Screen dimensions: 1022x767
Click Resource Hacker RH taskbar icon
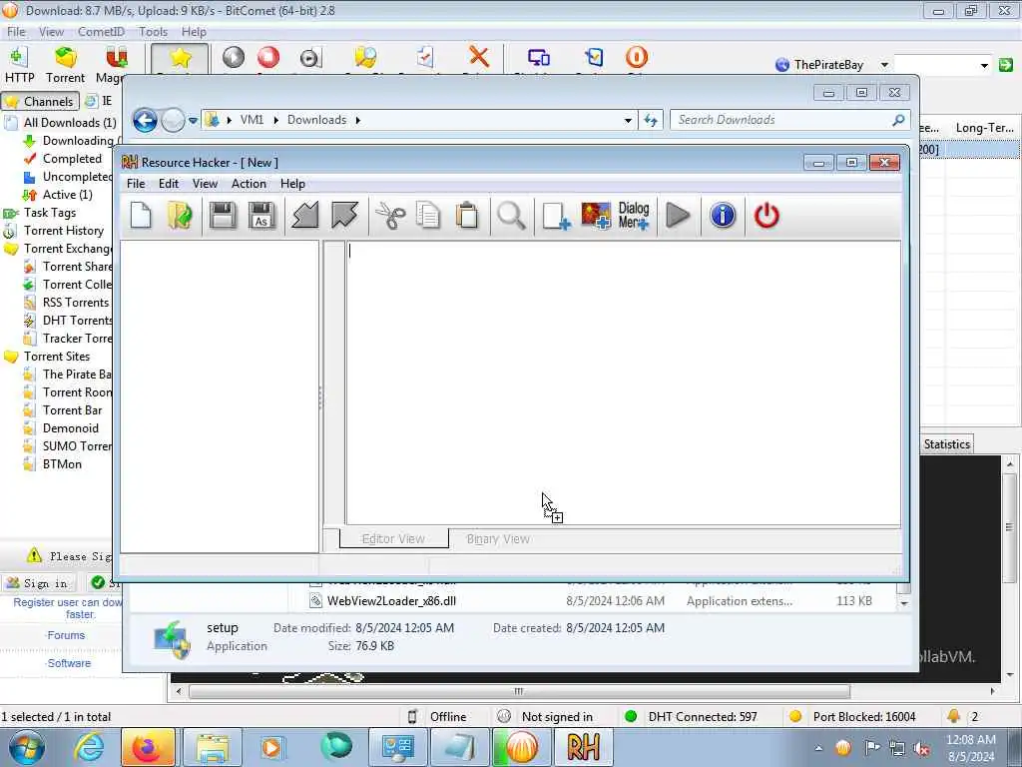[x=583, y=747]
